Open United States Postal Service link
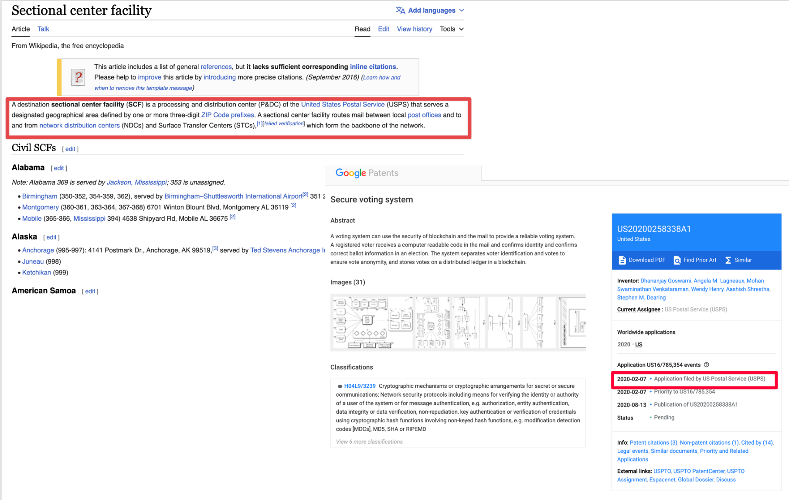This screenshot has width=789, height=500. [343, 104]
